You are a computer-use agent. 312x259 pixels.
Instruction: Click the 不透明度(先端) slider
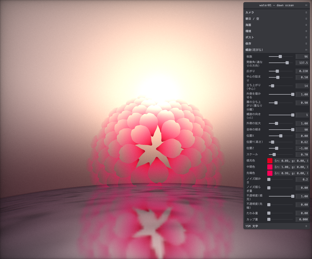tap(281, 205)
